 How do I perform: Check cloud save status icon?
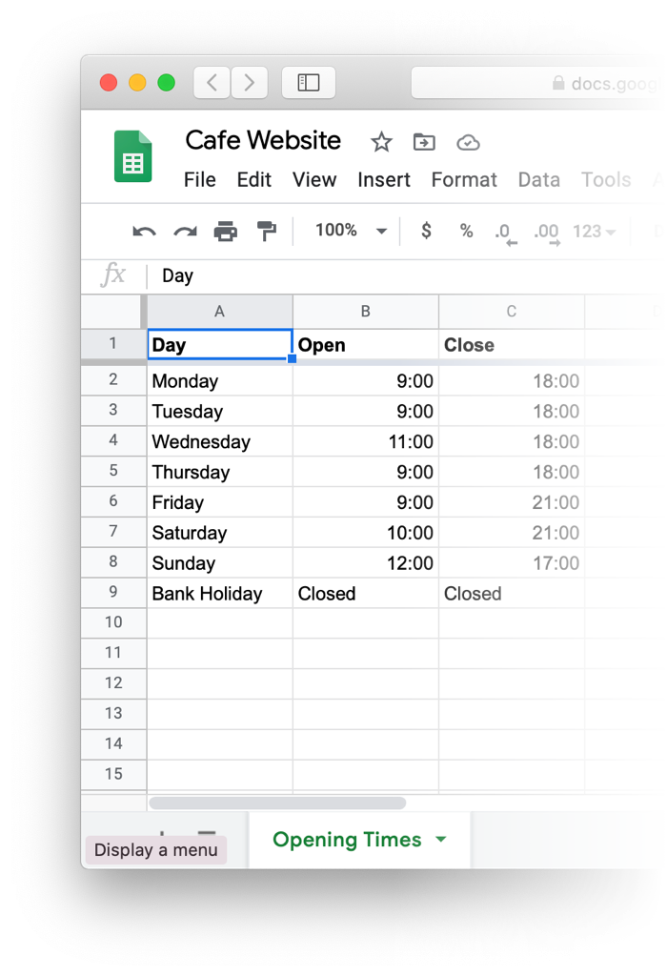(468, 143)
